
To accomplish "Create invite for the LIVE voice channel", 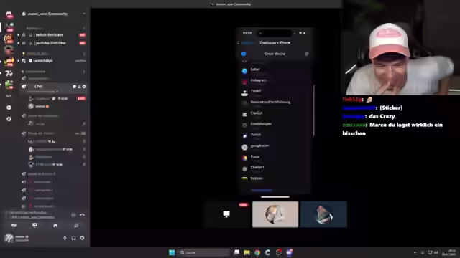I will 79,87.
